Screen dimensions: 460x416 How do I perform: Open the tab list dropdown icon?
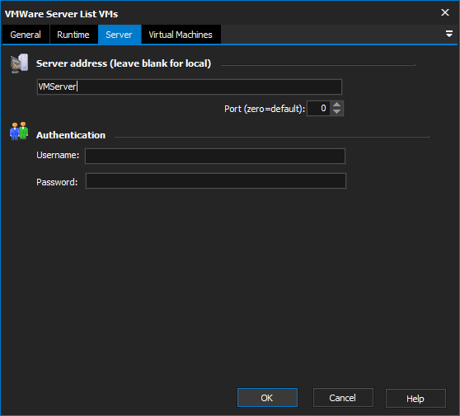448,34
